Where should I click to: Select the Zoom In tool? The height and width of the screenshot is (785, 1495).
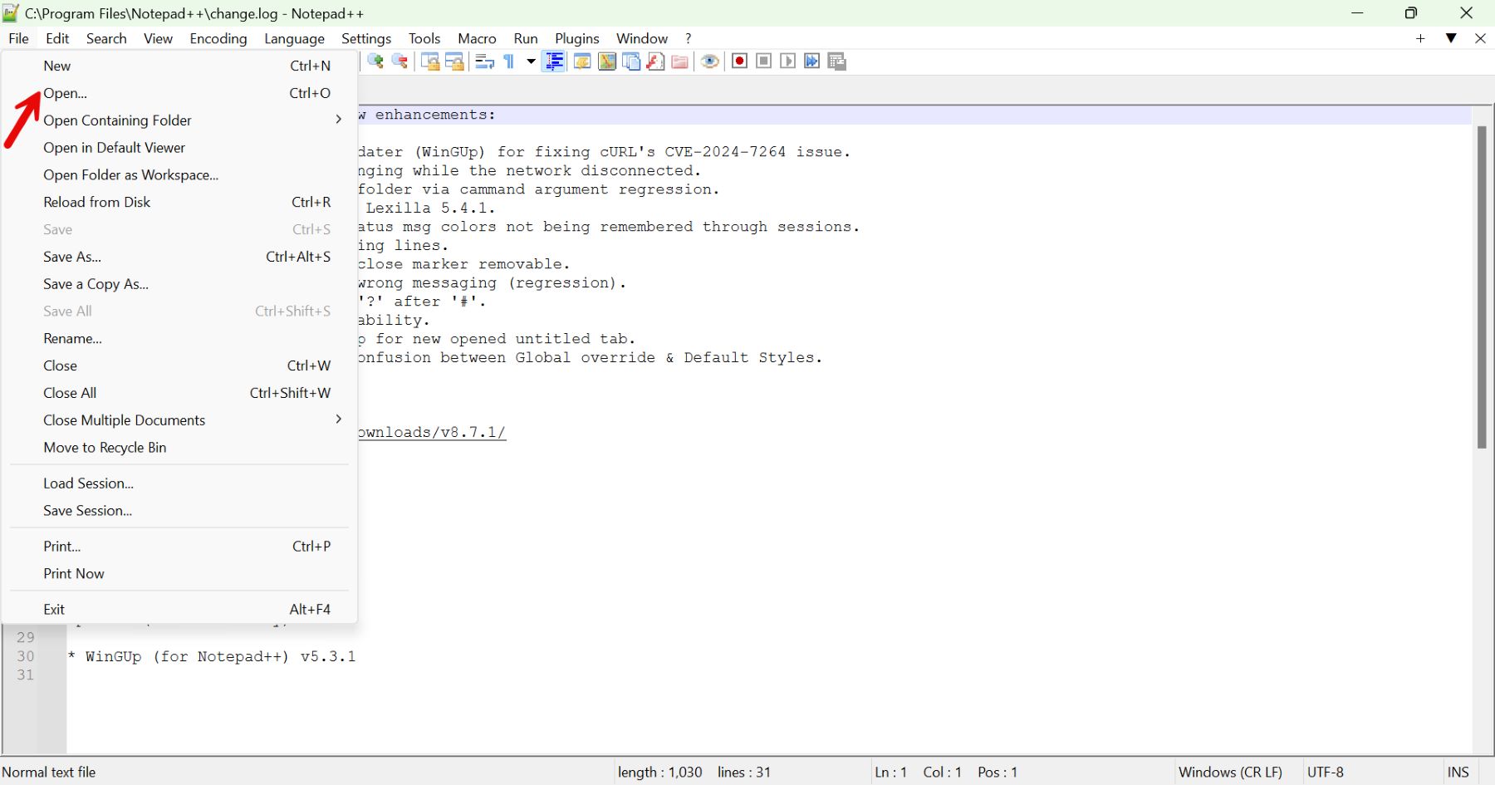376,61
